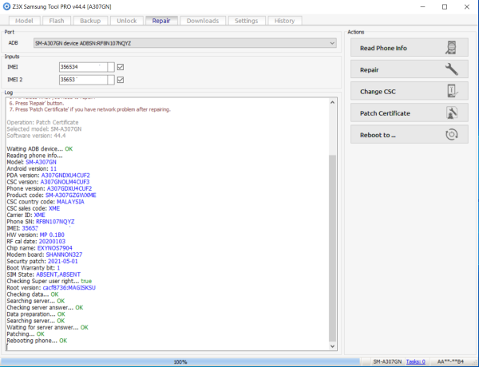Viewport: 479px width, 367px height.
Task: Open the Backup tab
Action: coord(90,21)
